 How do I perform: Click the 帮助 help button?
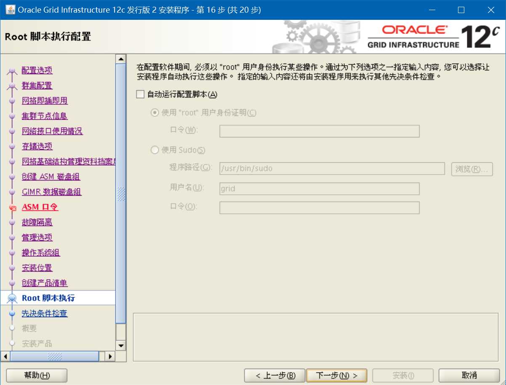pyautogui.click(x=37, y=375)
